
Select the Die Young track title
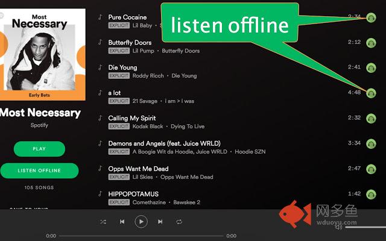coord(122,67)
